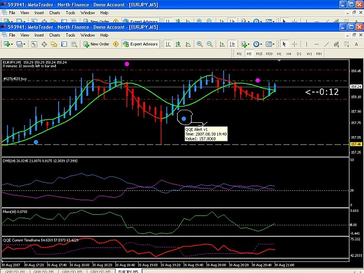Toggle the chart shift button
Image resolution: width=364 pixels, height=273 pixels.
point(232,44)
